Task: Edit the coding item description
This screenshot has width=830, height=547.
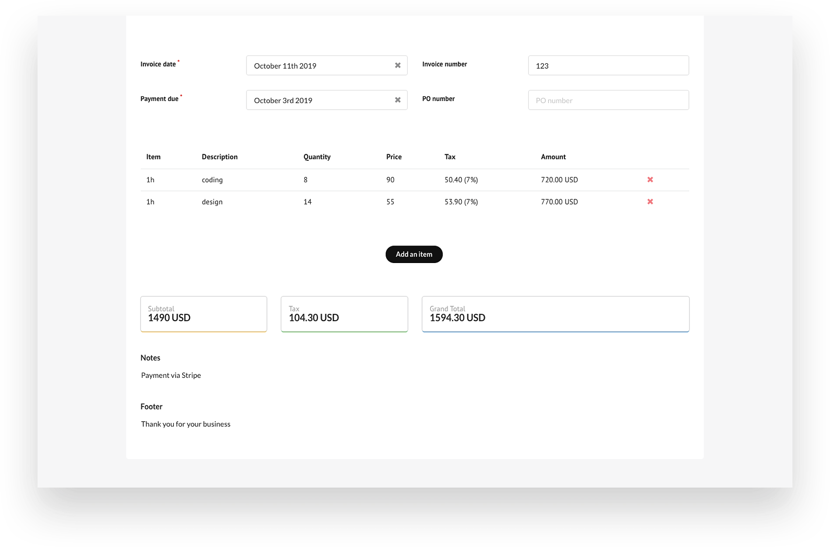Action: pyautogui.click(x=212, y=179)
